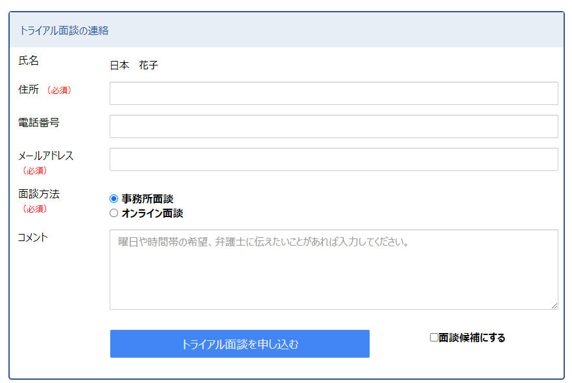Click the 電話番号 field label
The width and height of the screenshot is (572, 383).
pyautogui.click(x=39, y=123)
